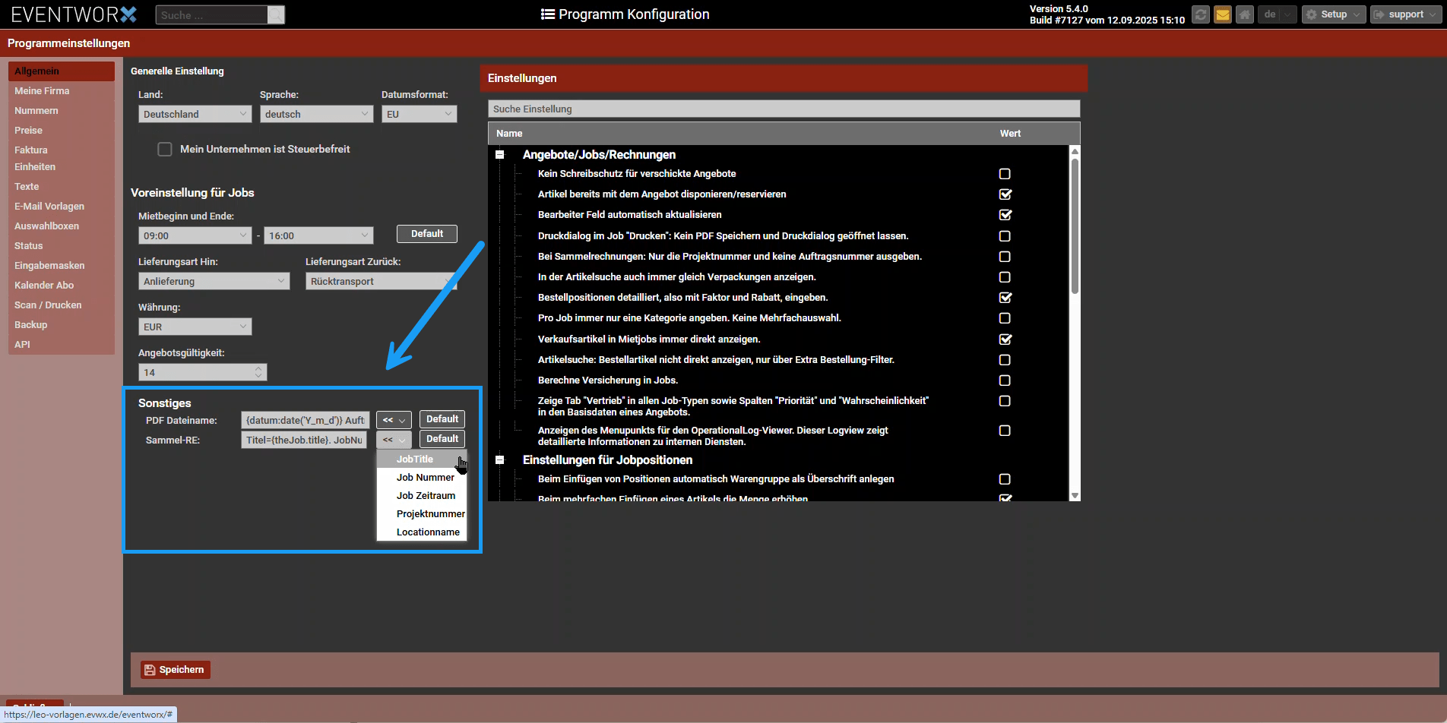Open the Setup menu
The height and width of the screenshot is (723, 1447).
tap(1333, 14)
